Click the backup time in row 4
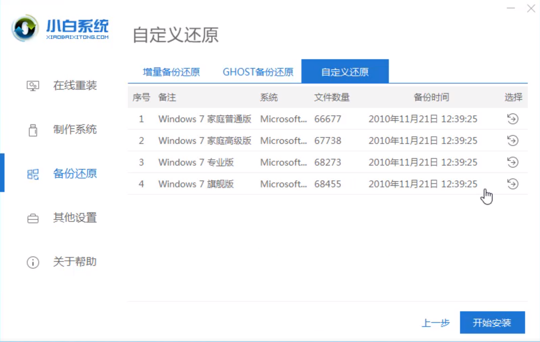Viewport: 540px width, 342px height. click(x=423, y=184)
